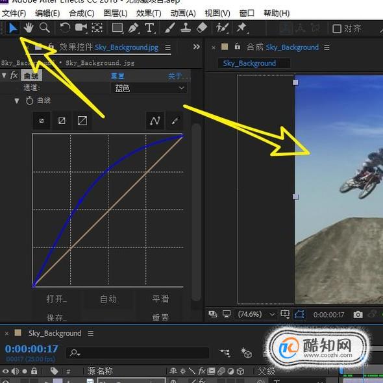Viewport: 383px width, 383px height.
Task: Click the blue curve control point
Action: tap(80, 201)
